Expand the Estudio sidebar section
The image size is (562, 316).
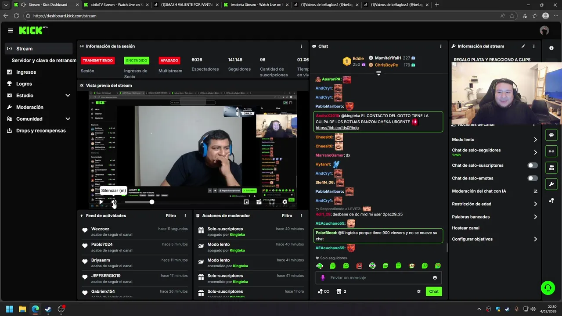[x=68, y=95]
